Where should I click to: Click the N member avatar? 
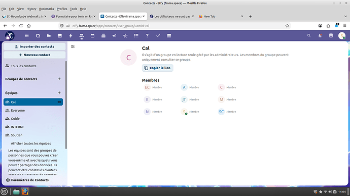coord(147,112)
